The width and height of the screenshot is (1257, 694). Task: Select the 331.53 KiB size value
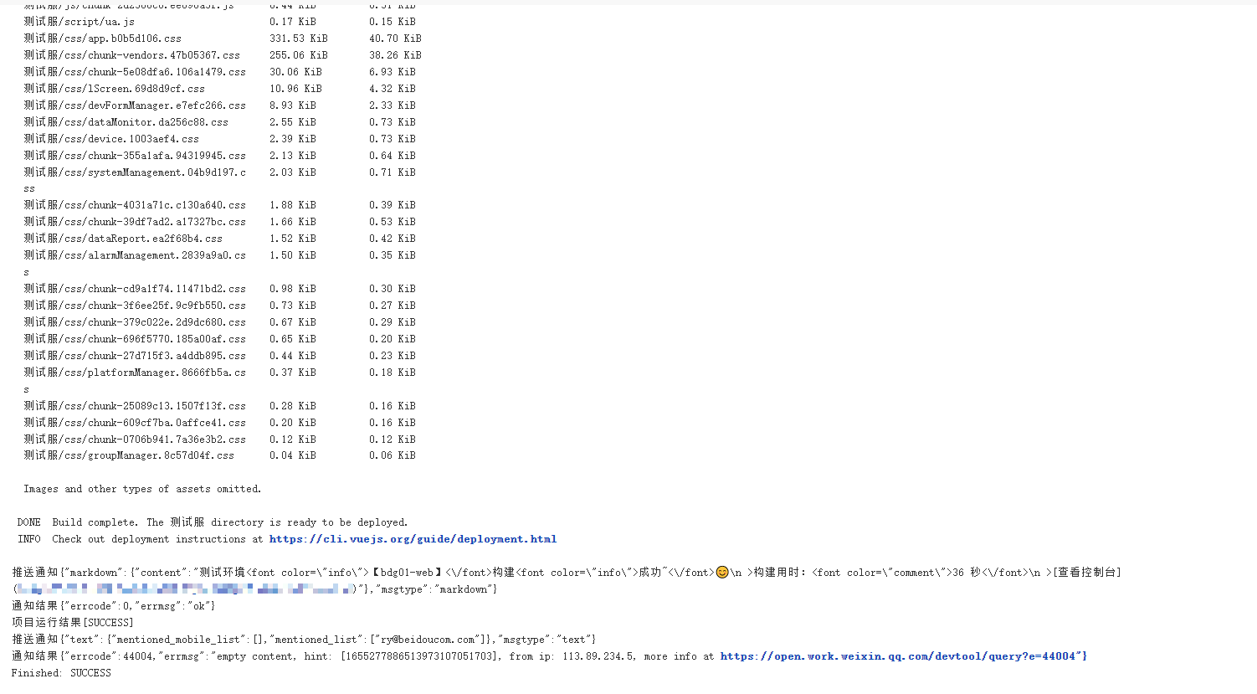(x=299, y=39)
